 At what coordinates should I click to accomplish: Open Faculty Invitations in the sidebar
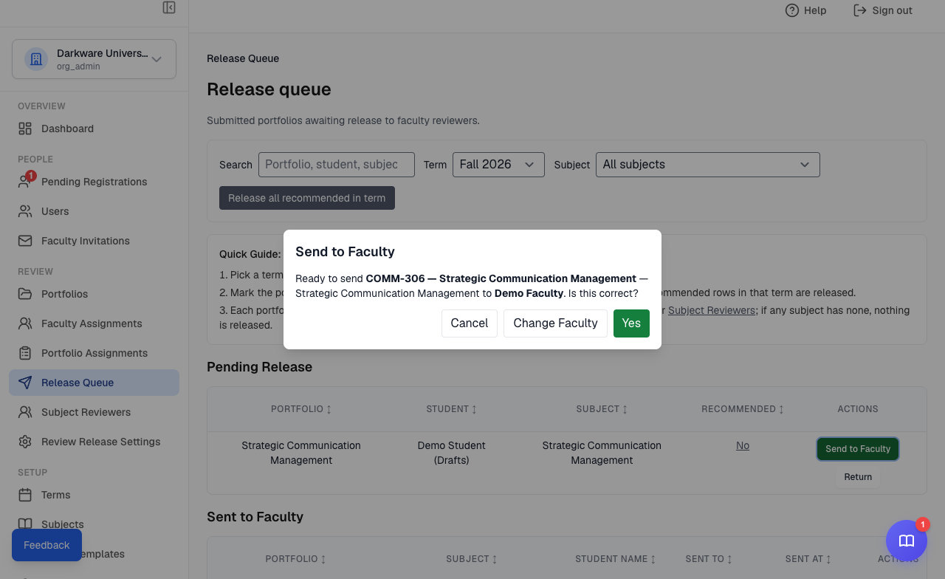tap(94, 241)
